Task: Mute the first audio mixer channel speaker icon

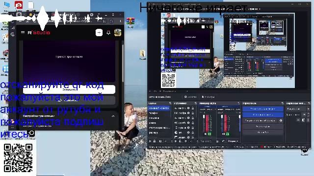Action: 205,134
